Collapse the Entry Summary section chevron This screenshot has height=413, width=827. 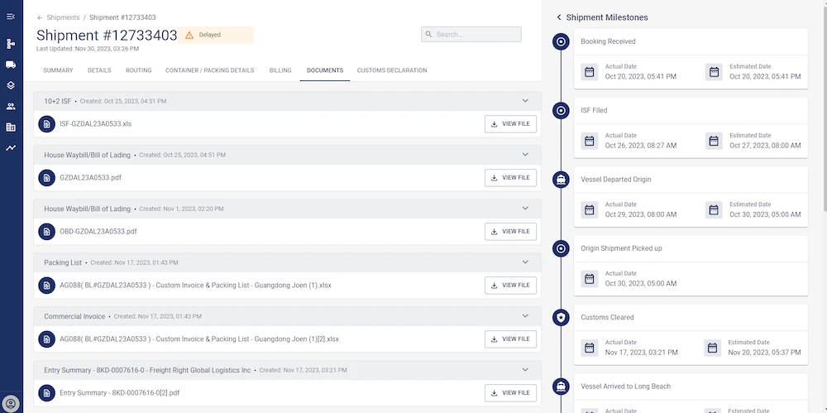525,370
